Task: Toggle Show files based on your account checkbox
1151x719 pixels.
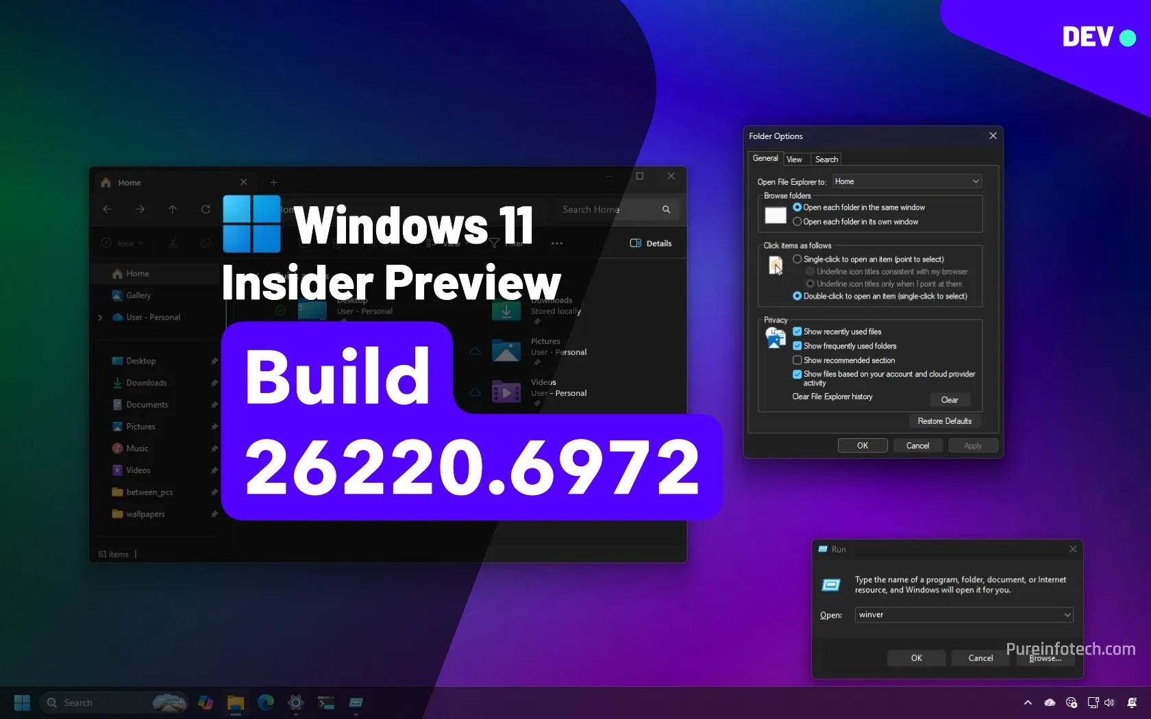Action: [797, 375]
